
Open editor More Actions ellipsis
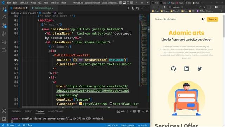pos(146,8)
